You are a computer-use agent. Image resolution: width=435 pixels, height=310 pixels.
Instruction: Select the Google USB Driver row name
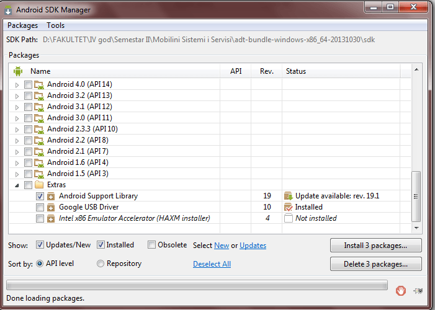pyautogui.click(x=89, y=207)
